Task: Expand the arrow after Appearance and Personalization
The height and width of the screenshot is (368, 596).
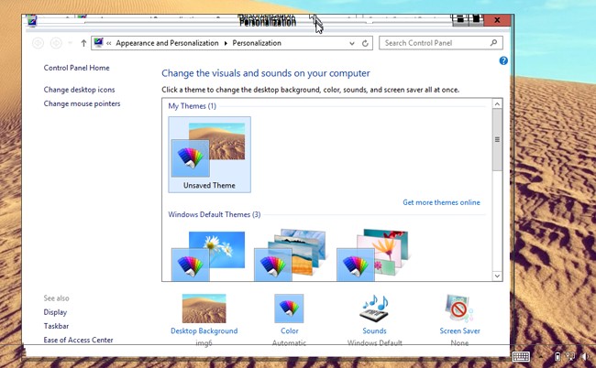Action: 226,43
